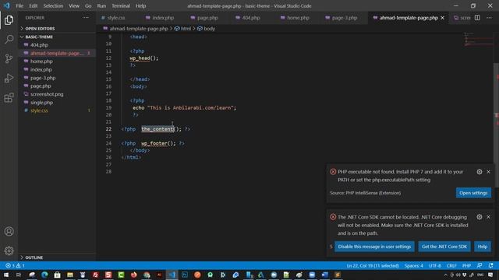Dismiss the .NET Core SDK notification
The height and width of the screenshot is (280, 499).
tap(489, 217)
